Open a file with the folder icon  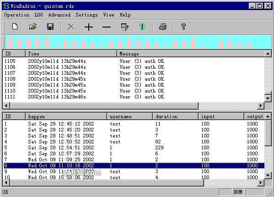[x=32, y=27]
